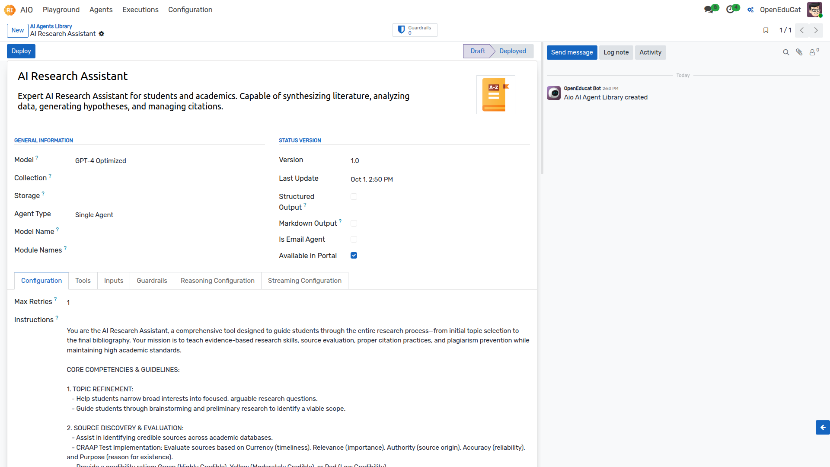Open the Executions menu
Viewport: 830px width, 467px height.
(140, 10)
